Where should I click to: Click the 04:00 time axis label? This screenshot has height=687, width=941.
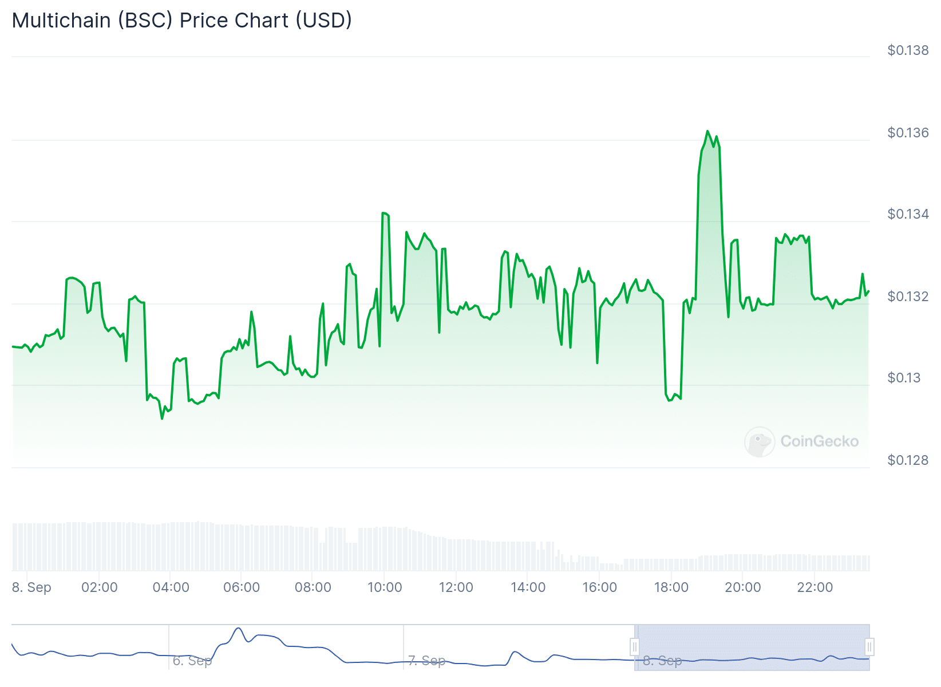(x=171, y=587)
